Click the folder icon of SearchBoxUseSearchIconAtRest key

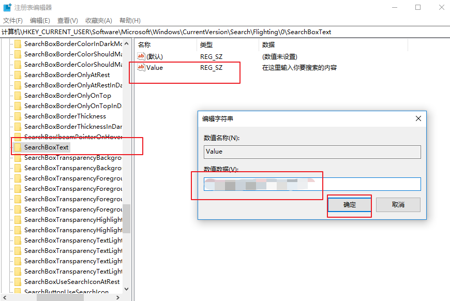click(x=18, y=281)
